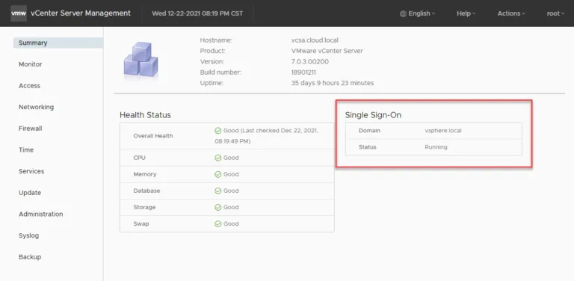
Task: Open the Help dropdown menu
Action: (x=466, y=13)
